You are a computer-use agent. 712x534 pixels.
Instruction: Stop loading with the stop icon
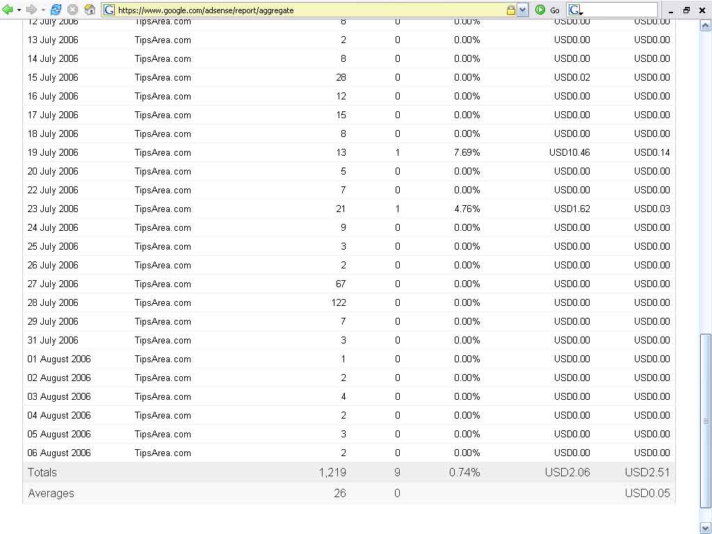(x=72, y=10)
